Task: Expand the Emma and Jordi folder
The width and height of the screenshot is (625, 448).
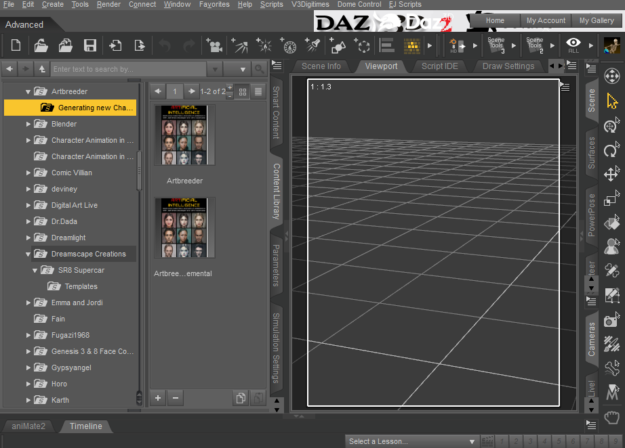Action: (x=28, y=303)
